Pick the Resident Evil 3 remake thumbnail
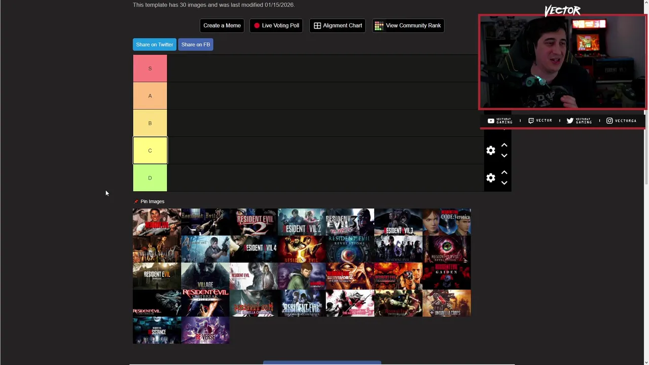 tap(398, 222)
